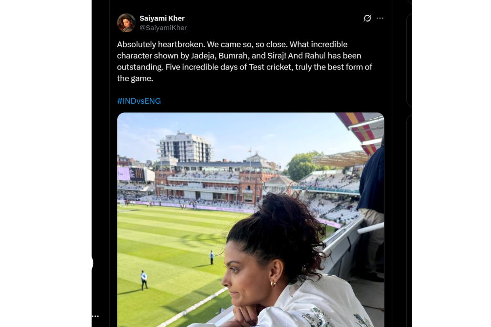491x327 pixels.
Task: Expand the more options menu for this tweet
Action: [380, 18]
